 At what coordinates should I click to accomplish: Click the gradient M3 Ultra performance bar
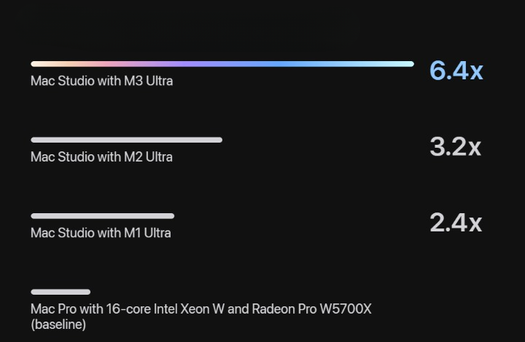tap(222, 64)
